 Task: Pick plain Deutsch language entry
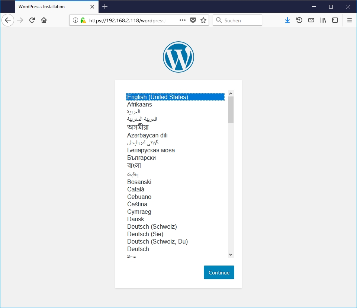coord(175,249)
